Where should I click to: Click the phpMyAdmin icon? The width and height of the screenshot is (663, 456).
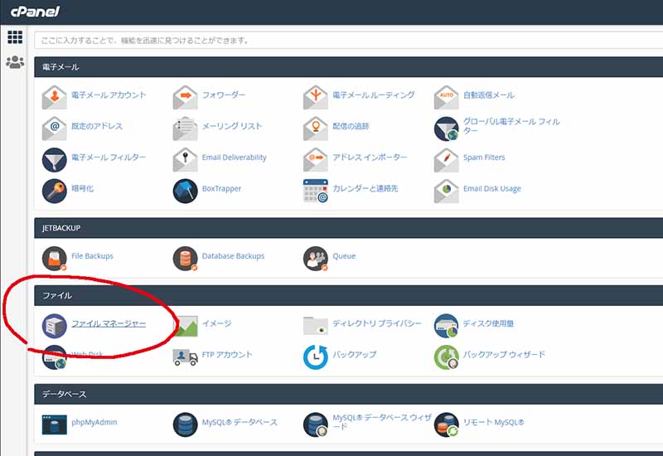click(x=55, y=424)
